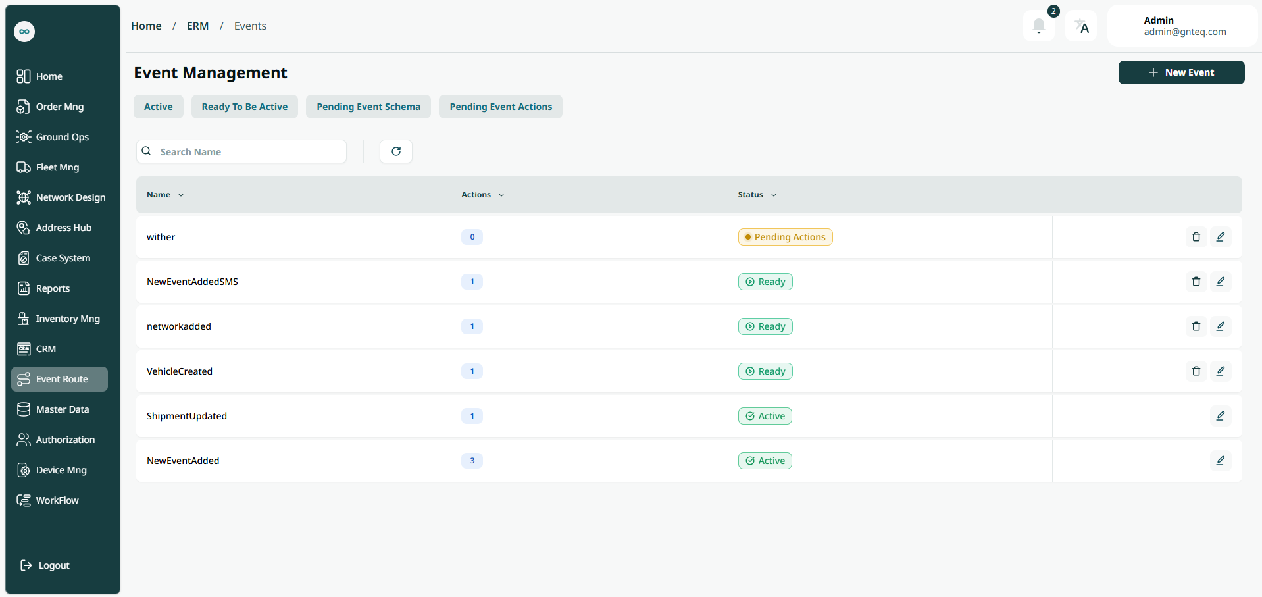Click the Event Management heading
The height and width of the screenshot is (597, 1262).
click(211, 72)
